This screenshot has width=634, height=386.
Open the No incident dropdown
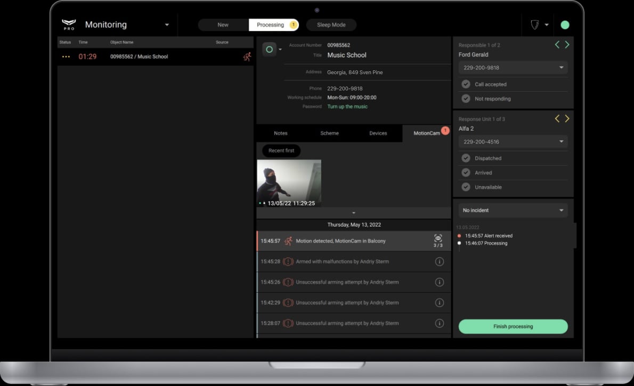[x=513, y=211]
